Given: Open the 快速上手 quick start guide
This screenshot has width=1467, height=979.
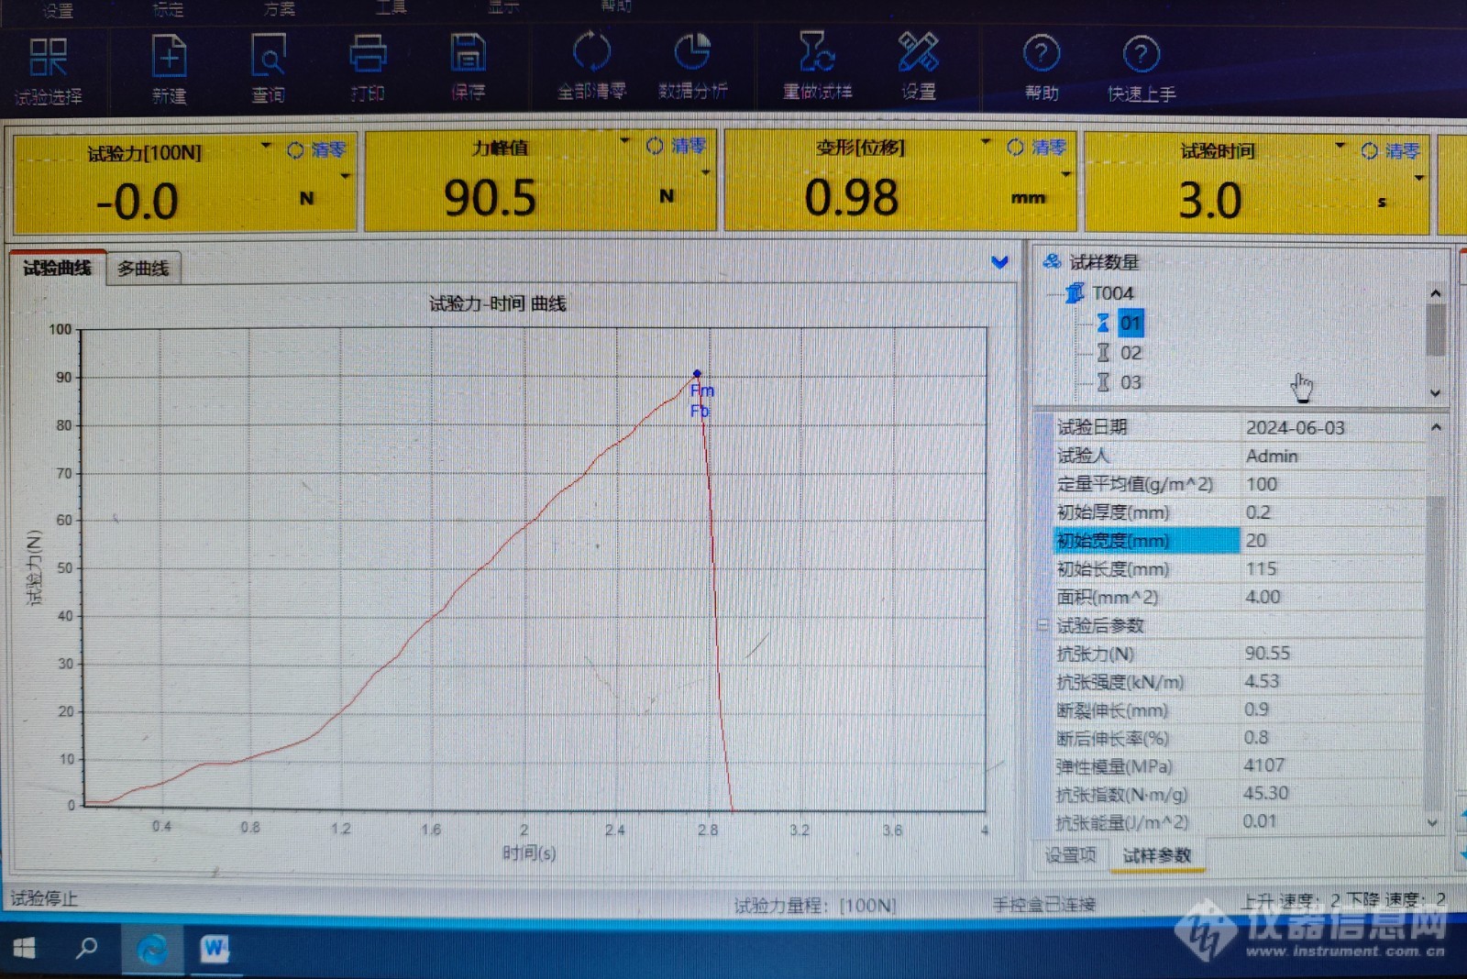Looking at the screenshot, I should point(1142,69).
